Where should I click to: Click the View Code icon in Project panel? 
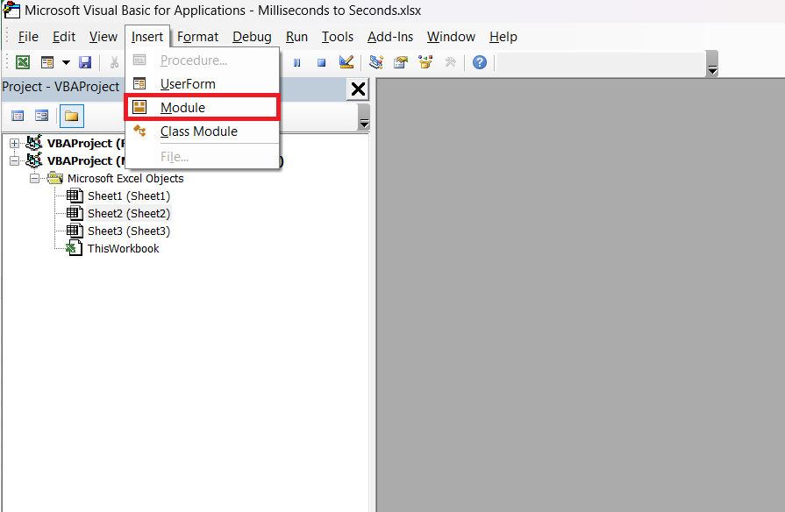click(x=18, y=116)
